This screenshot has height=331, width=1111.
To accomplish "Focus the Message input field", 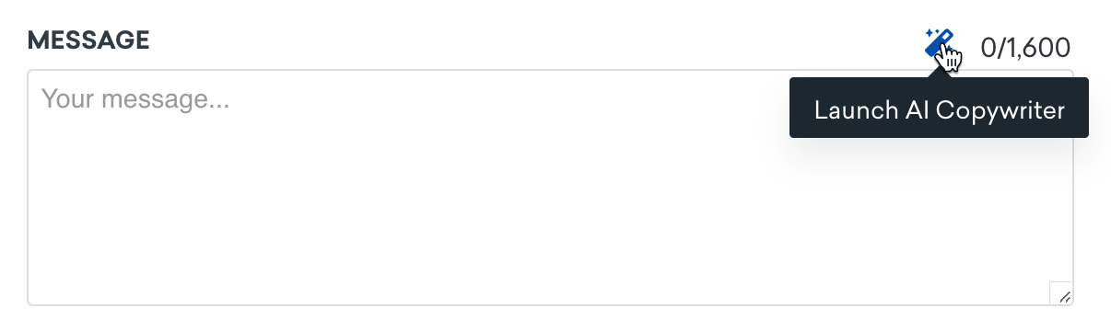I will [x=550, y=188].
